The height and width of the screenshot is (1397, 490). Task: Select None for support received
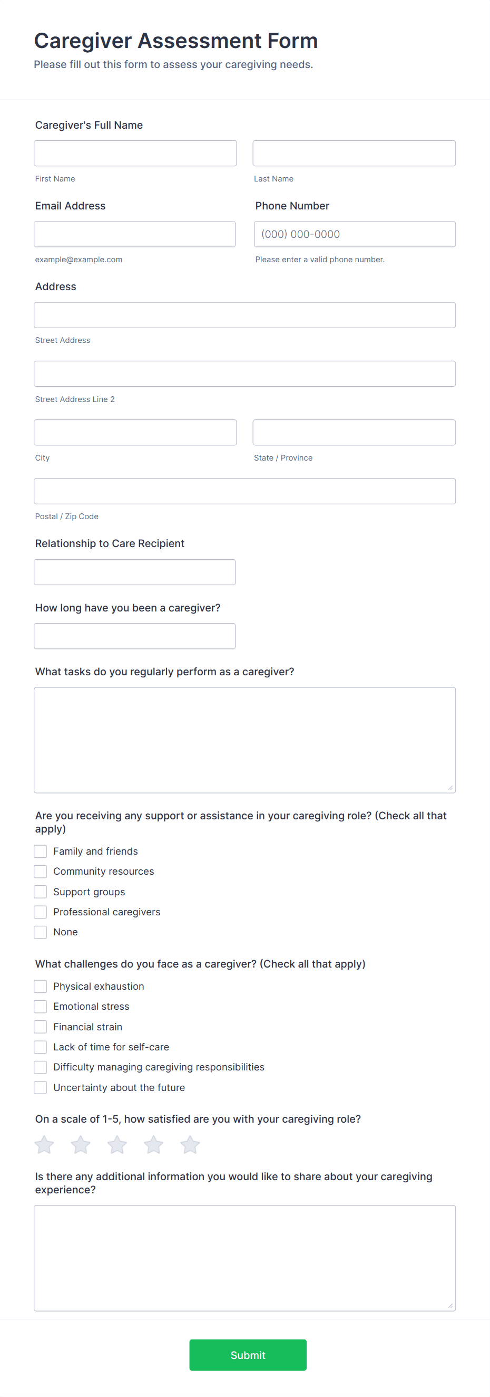pyautogui.click(x=40, y=932)
